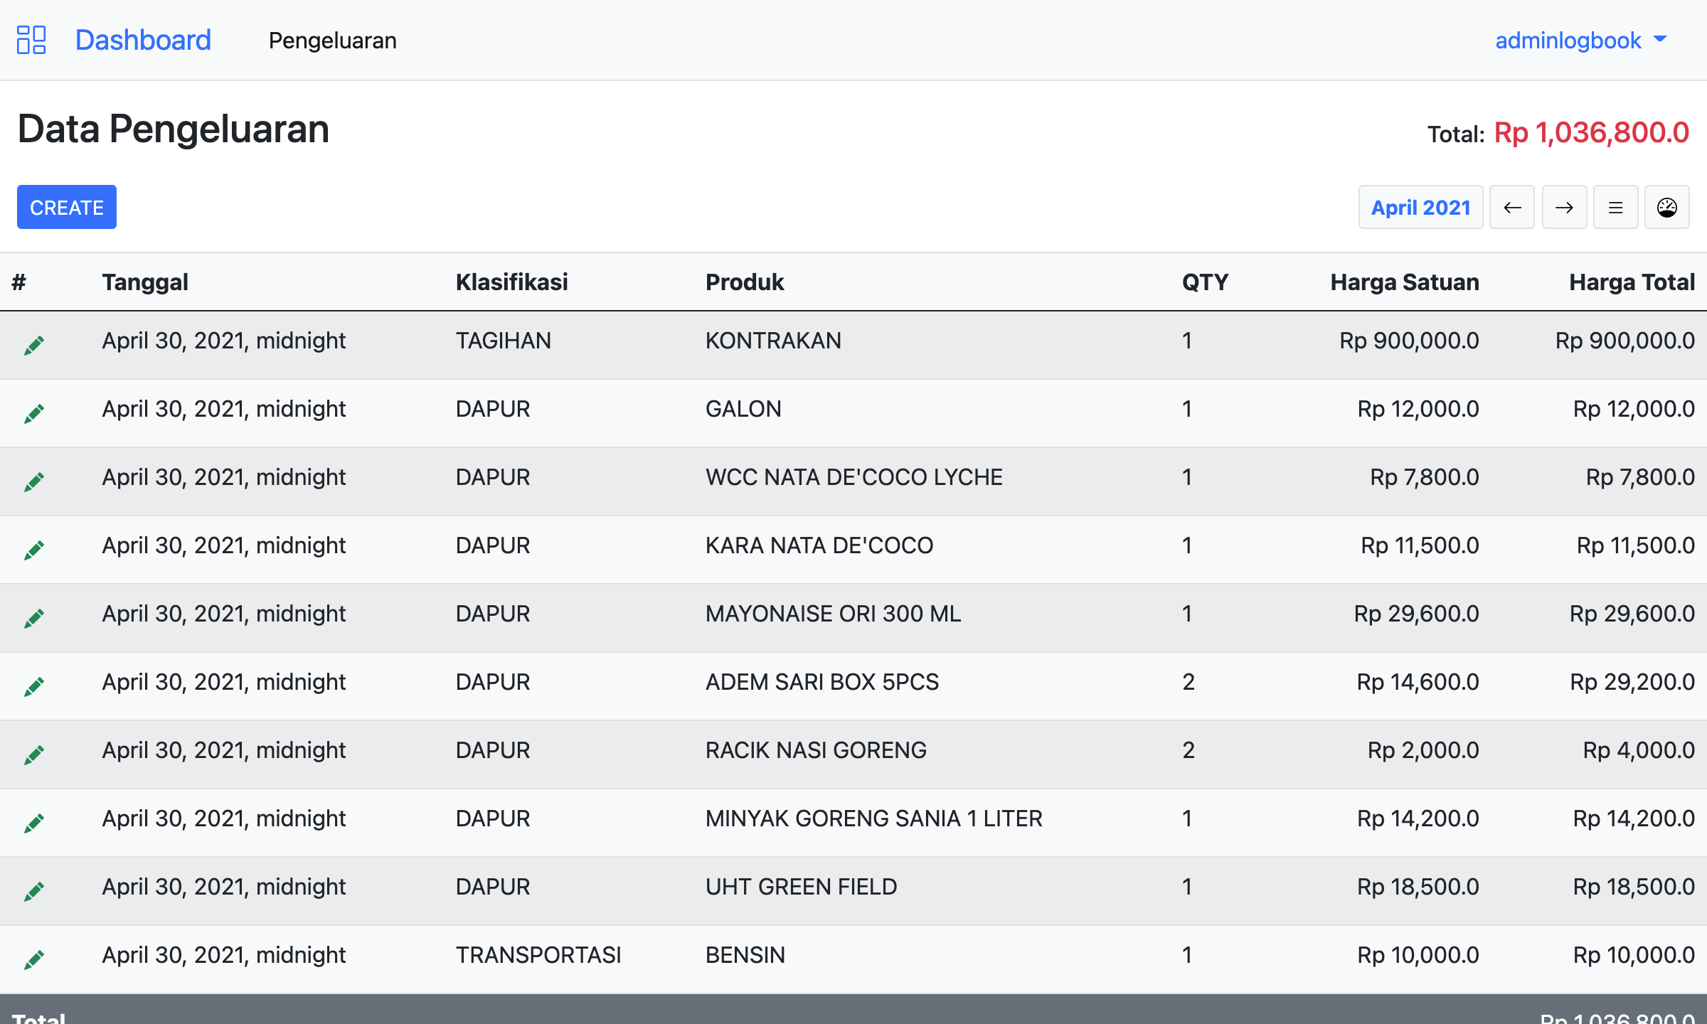
Task: Edit the KONTRAKAN row with pencil icon
Action: (34, 345)
